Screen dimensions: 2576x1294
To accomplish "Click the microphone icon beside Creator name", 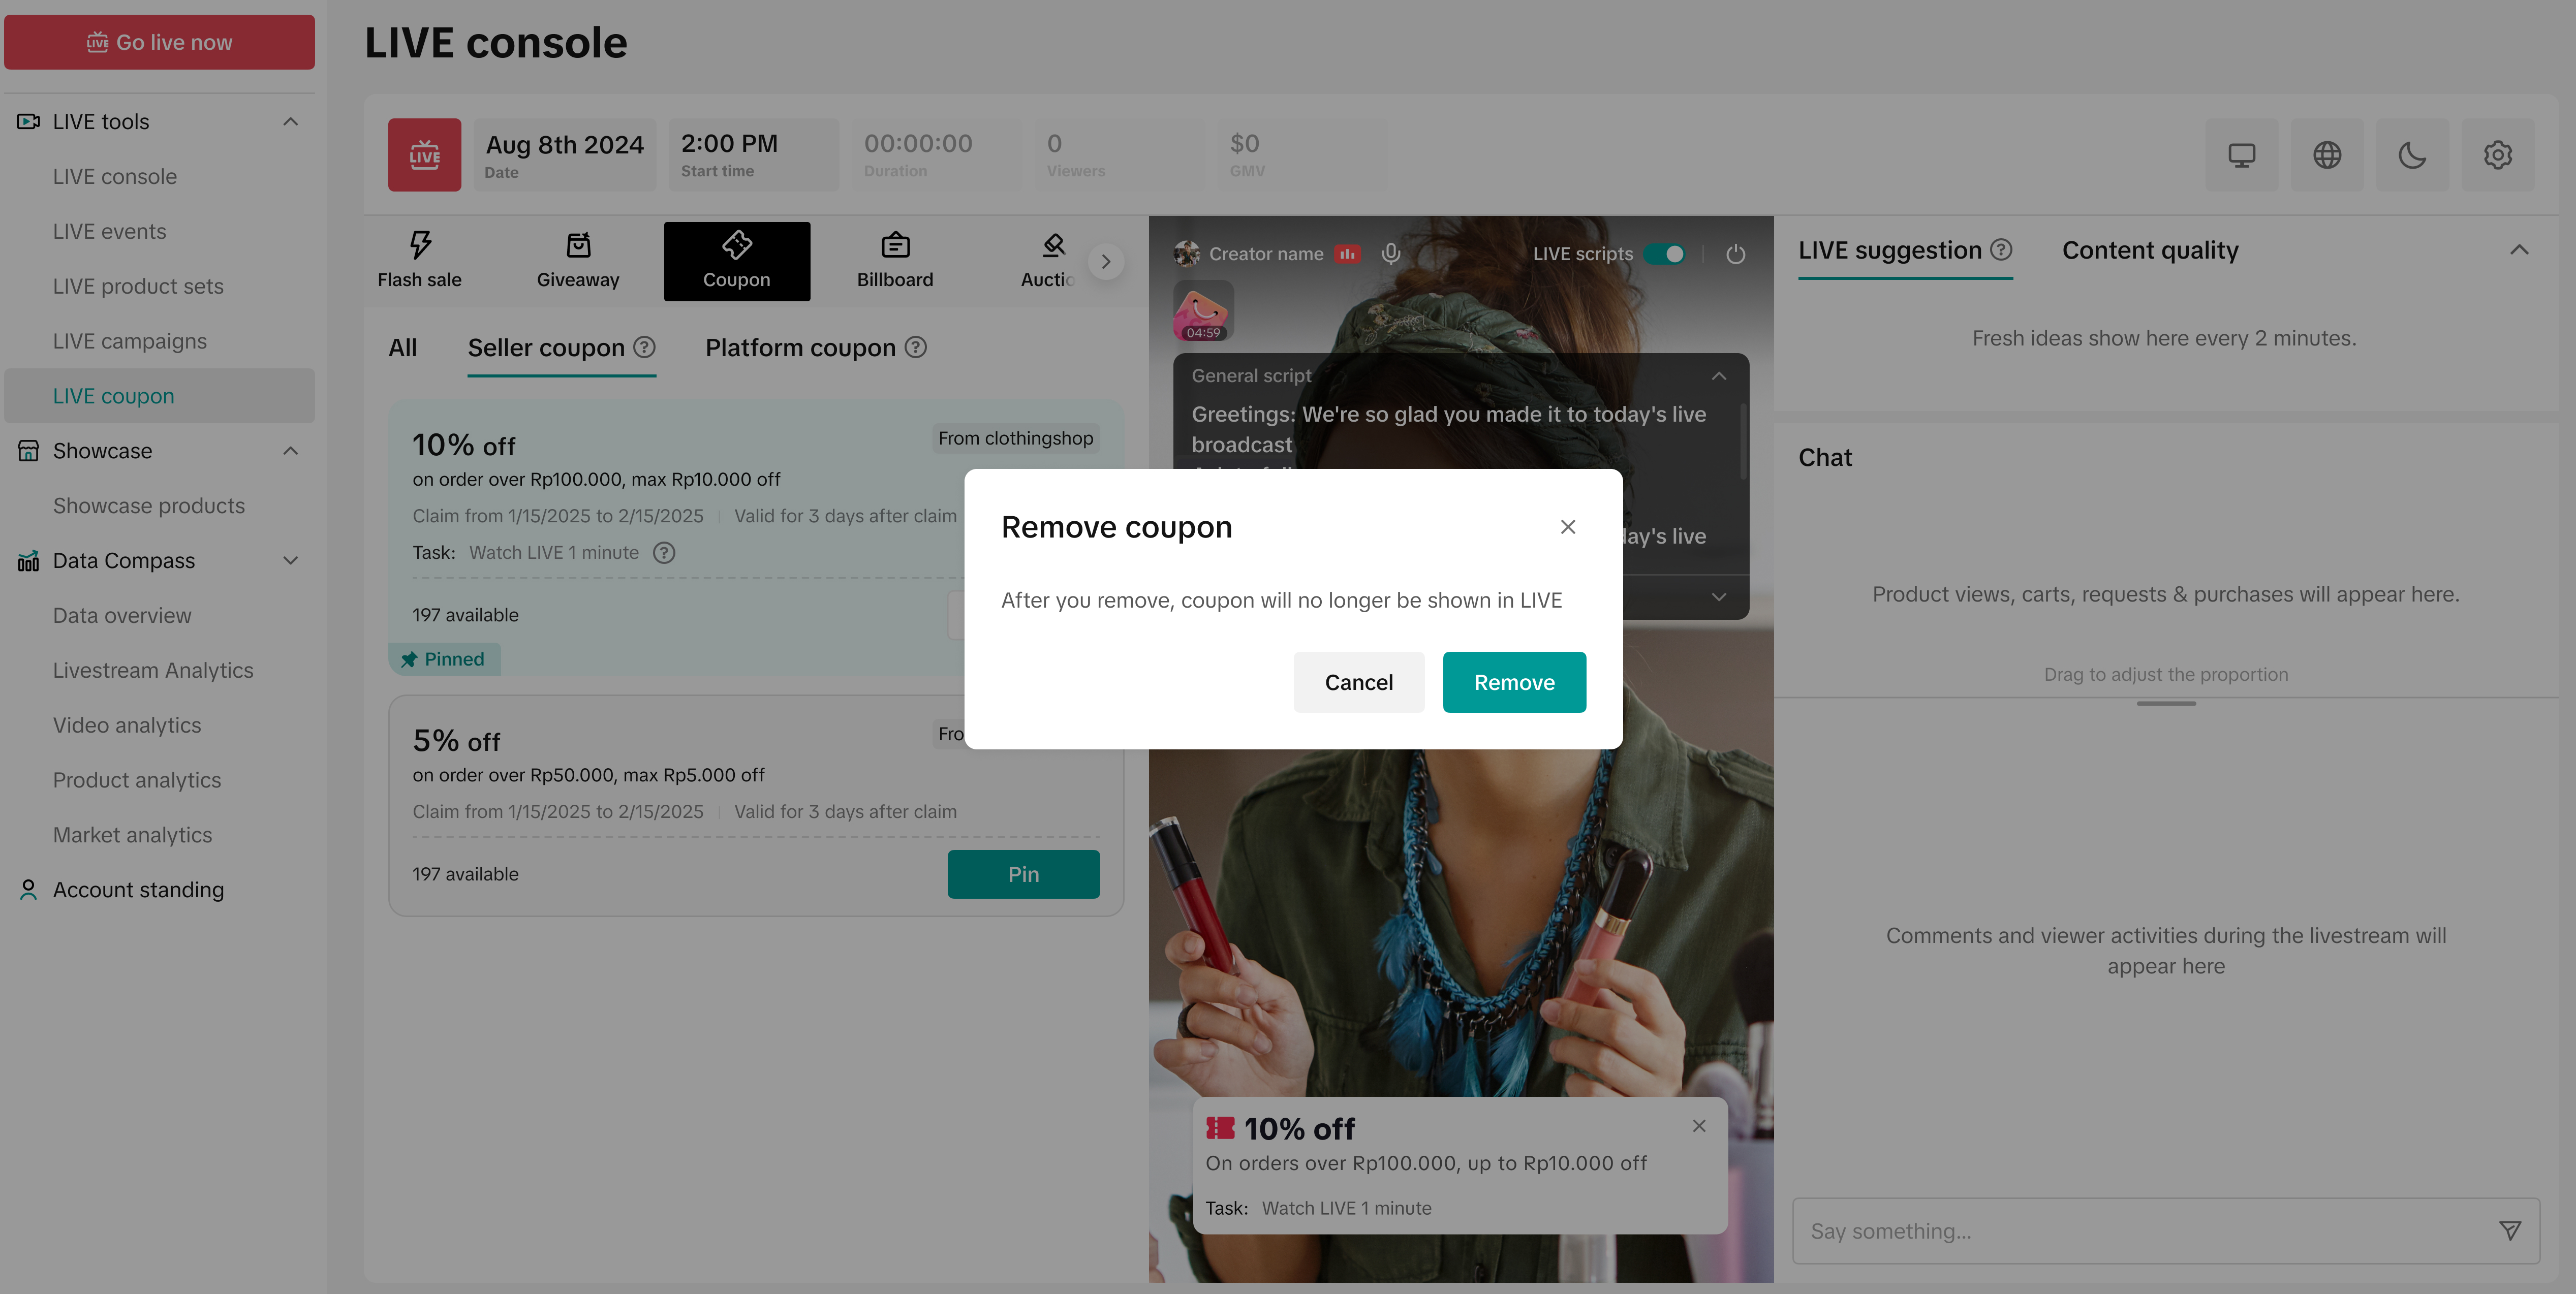I will pos(1390,254).
